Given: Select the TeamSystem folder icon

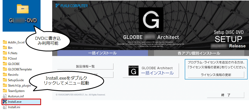Looking at the screenshot, I should click(x=5, y=91).
